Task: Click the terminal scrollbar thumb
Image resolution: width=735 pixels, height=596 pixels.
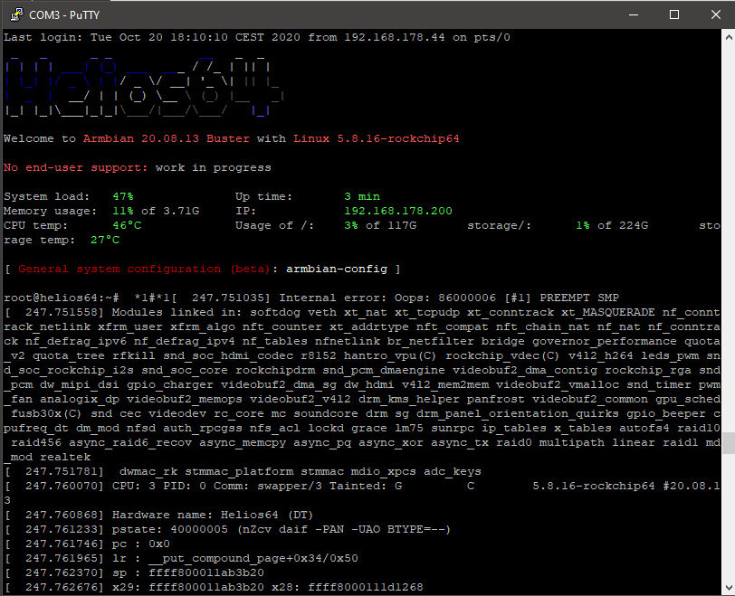Action: [x=729, y=443]
